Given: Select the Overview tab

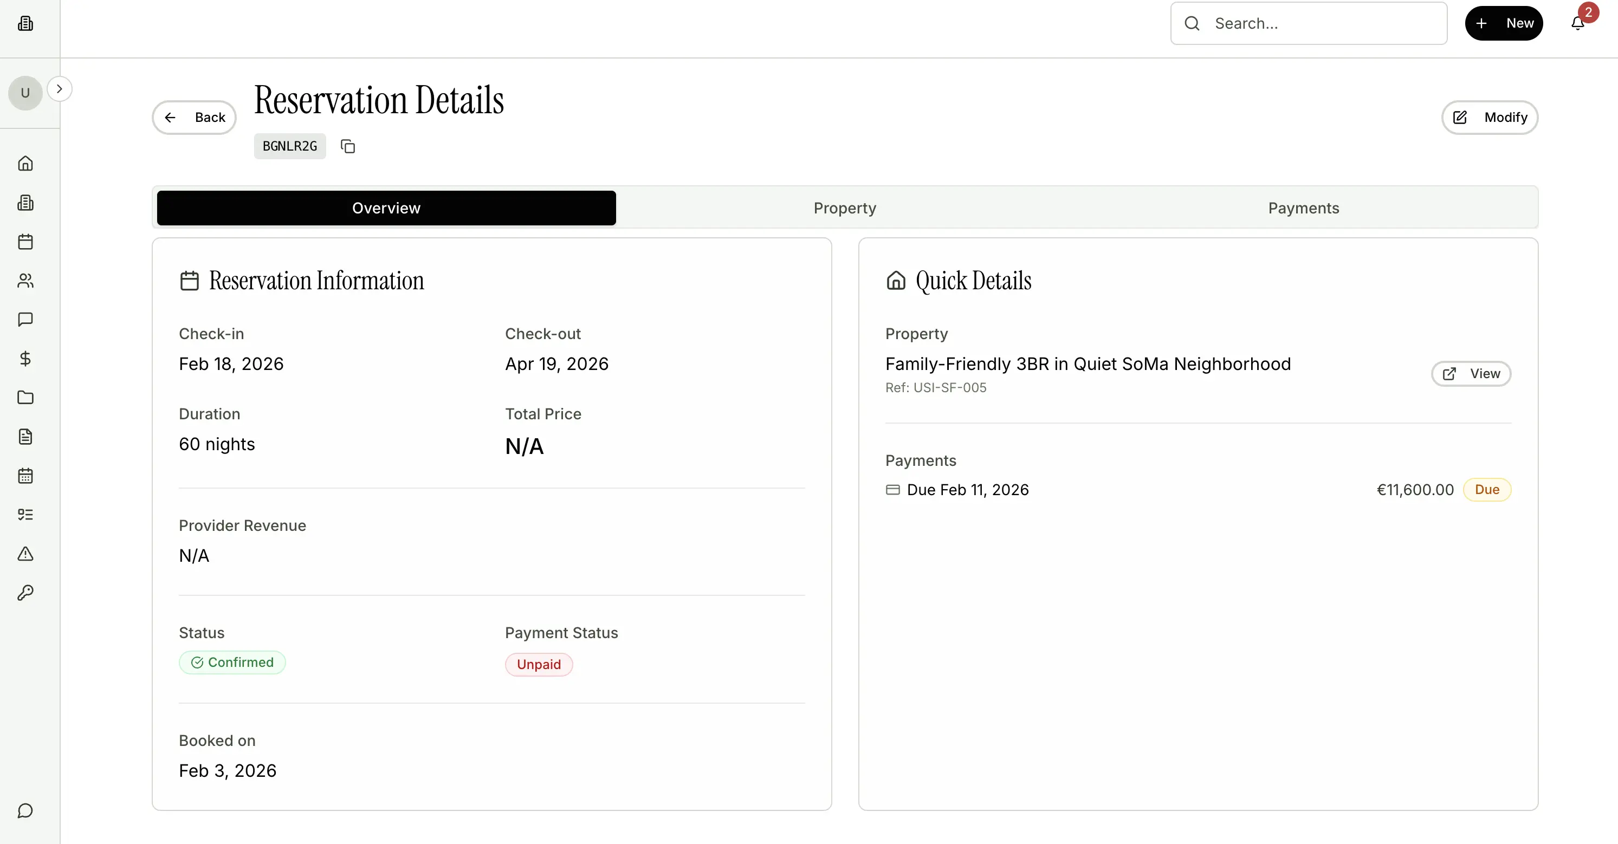Looking at the screenshot, I should 386,208.
